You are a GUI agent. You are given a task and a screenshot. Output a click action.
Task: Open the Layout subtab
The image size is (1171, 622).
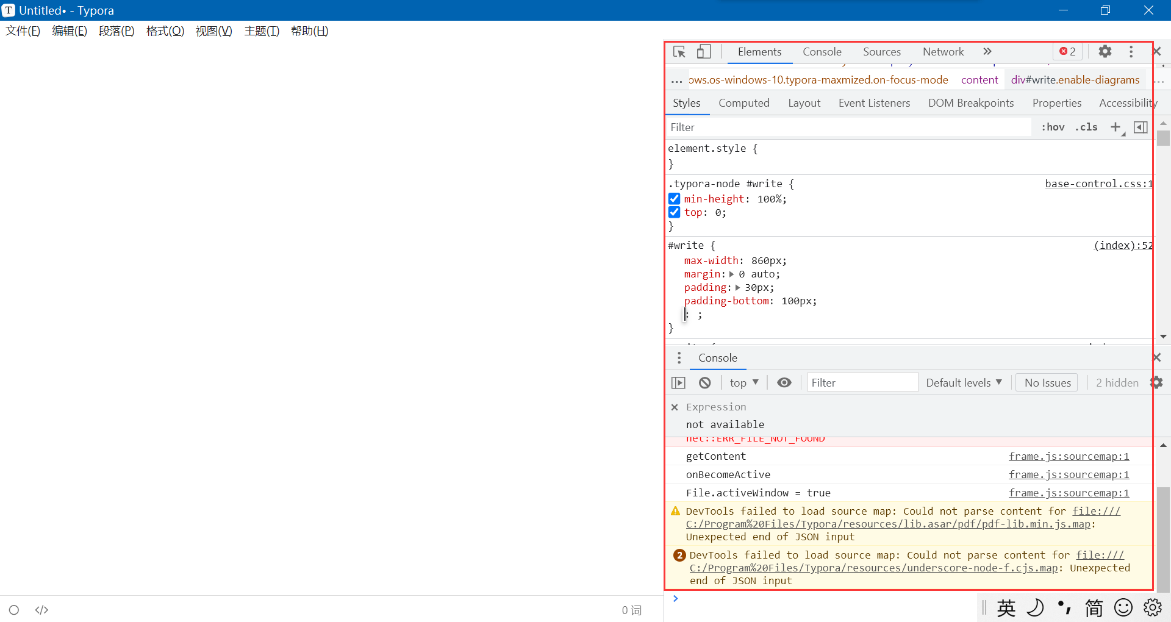point(804,103)
